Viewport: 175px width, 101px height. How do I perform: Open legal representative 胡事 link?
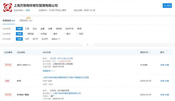[x=28, y=10]
